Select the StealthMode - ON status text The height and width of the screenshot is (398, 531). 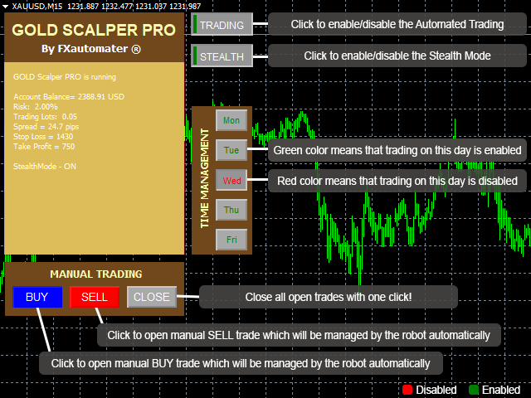tap(44, 167)
